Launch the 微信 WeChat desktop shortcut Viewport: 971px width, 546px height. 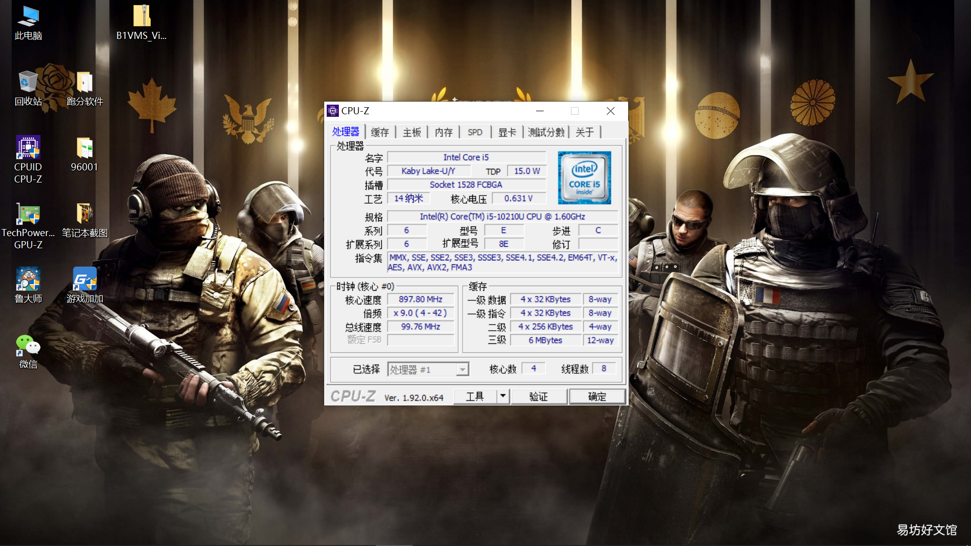click(x=28, y=351)
